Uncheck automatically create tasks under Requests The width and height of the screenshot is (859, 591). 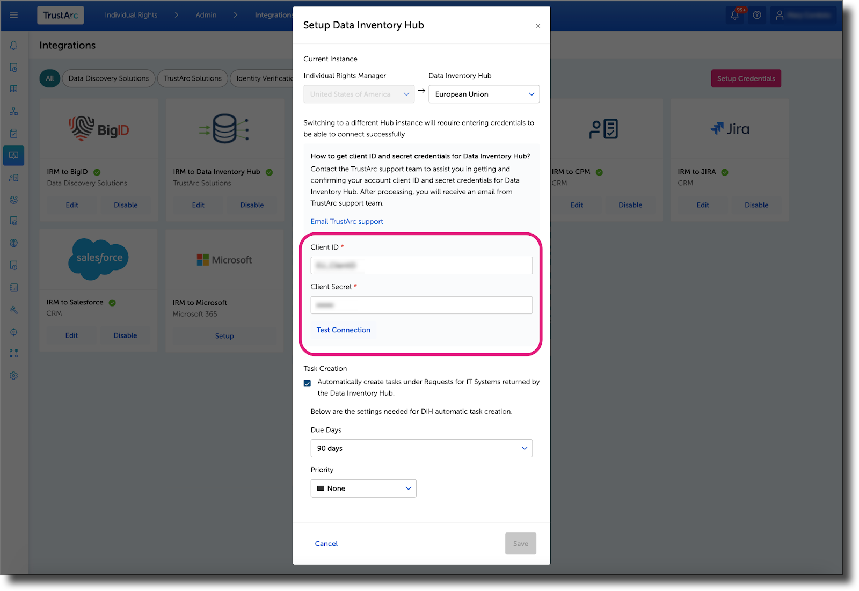tap(307, 383)
